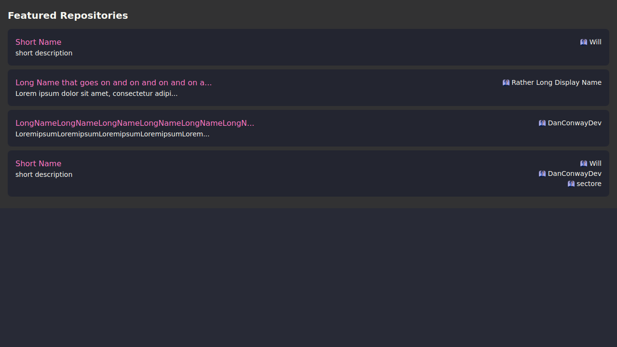
Task: Open the 'Long Name that goes on' repository
Action: (113, 82)
